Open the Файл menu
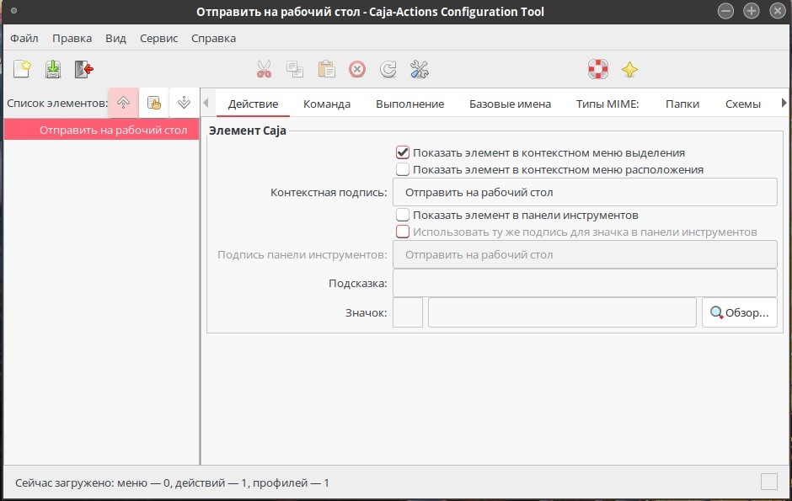 click(24, 39)
